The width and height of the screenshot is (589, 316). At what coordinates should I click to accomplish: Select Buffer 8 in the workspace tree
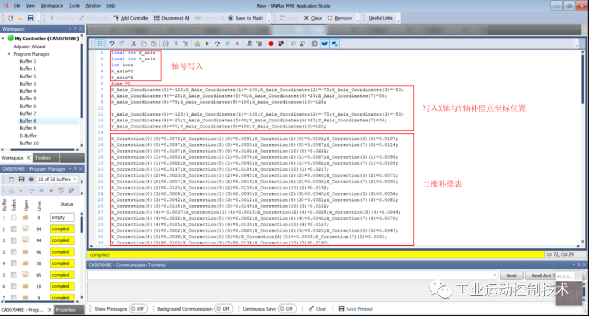(x=28, y=121)
